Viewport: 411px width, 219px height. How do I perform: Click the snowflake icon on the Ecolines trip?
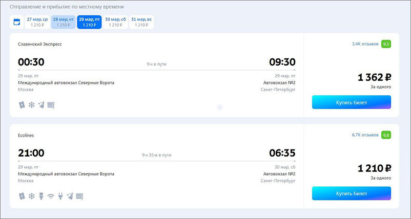point(31,196)
